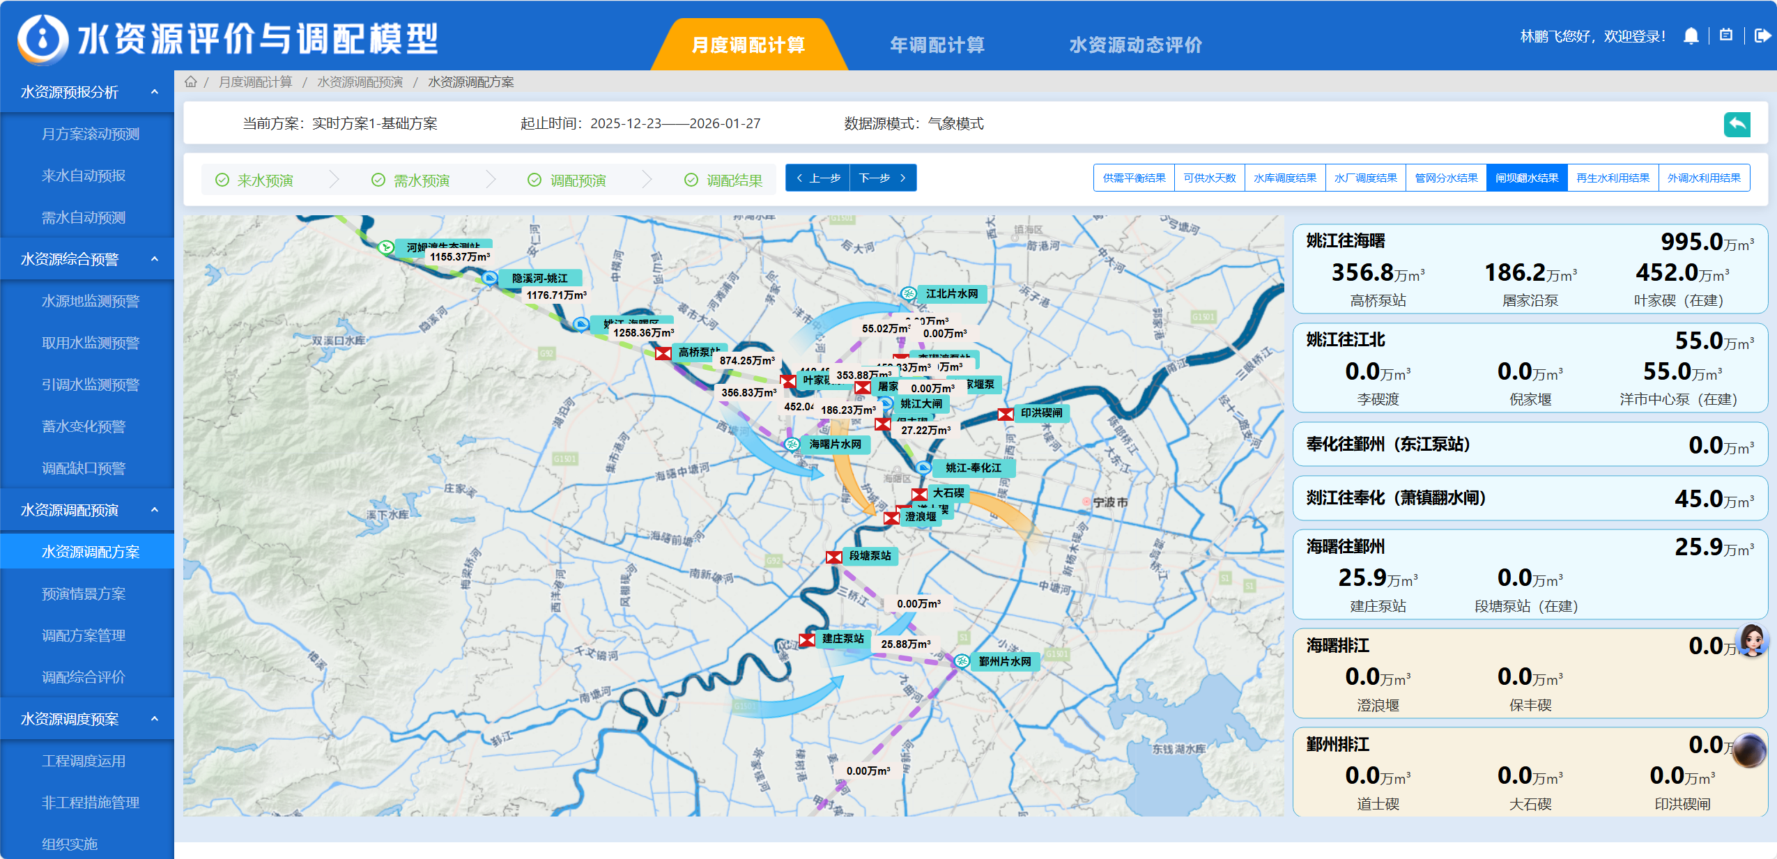1777x859 pixels.
Task: Click the notification bell icon
Action: (1691, 36)
